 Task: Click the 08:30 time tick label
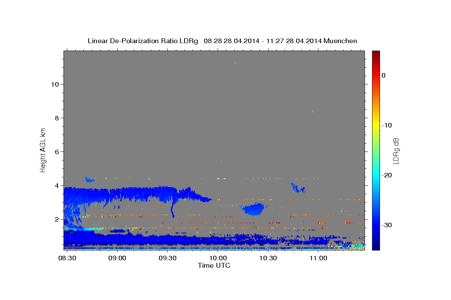point(67,258)
